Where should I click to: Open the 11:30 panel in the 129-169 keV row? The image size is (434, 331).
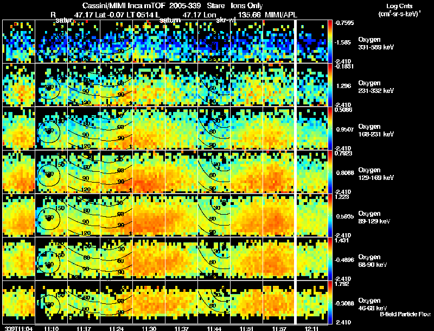click(x=149, y=172)
